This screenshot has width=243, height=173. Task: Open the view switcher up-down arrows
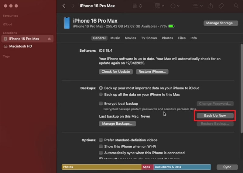point(140,6)
